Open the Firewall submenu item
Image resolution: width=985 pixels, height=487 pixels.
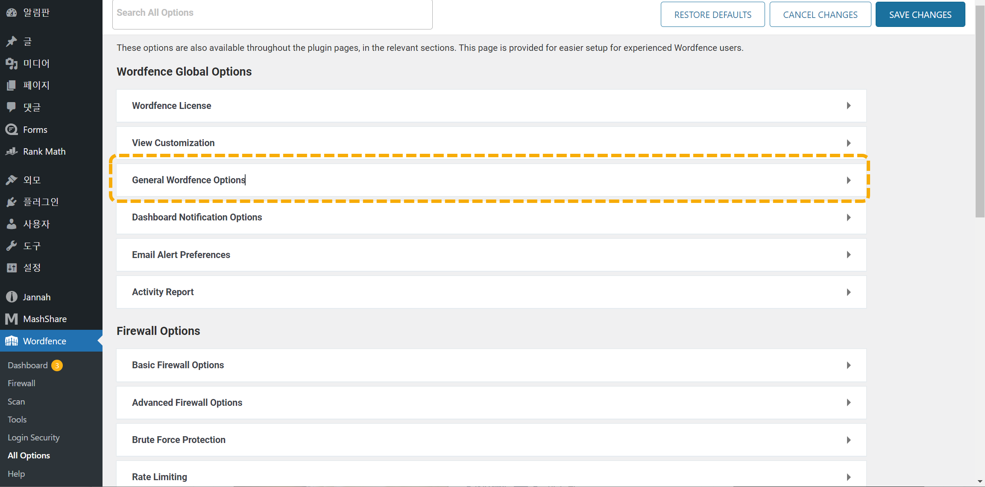(21, 383)
